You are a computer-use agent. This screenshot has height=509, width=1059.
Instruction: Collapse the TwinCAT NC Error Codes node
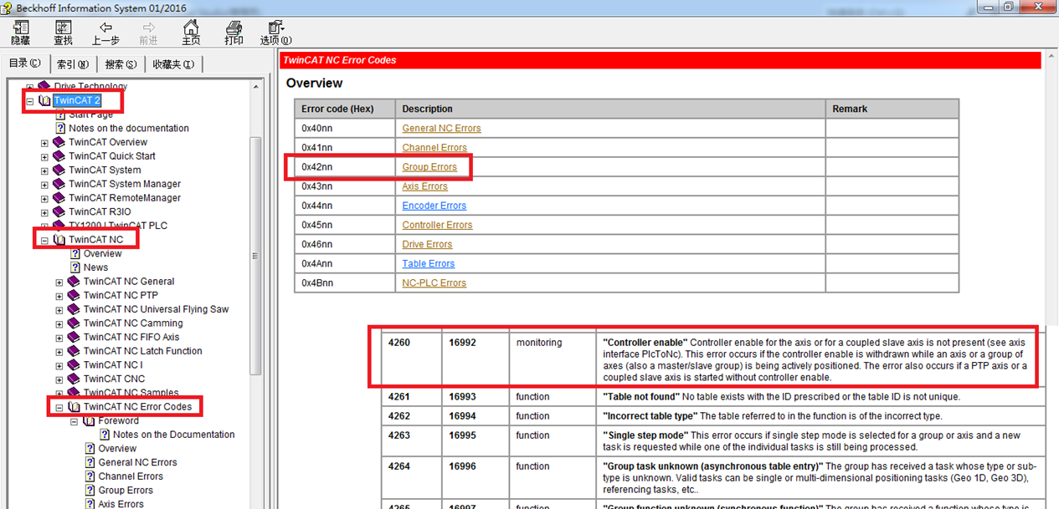click(x=59, y=408)
